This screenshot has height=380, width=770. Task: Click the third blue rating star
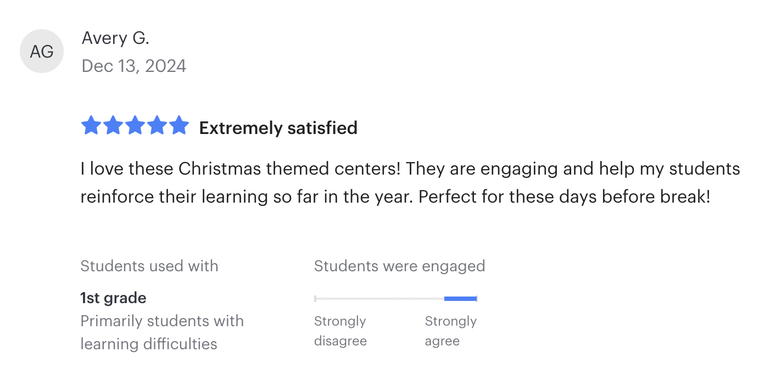tap(135, 126)
